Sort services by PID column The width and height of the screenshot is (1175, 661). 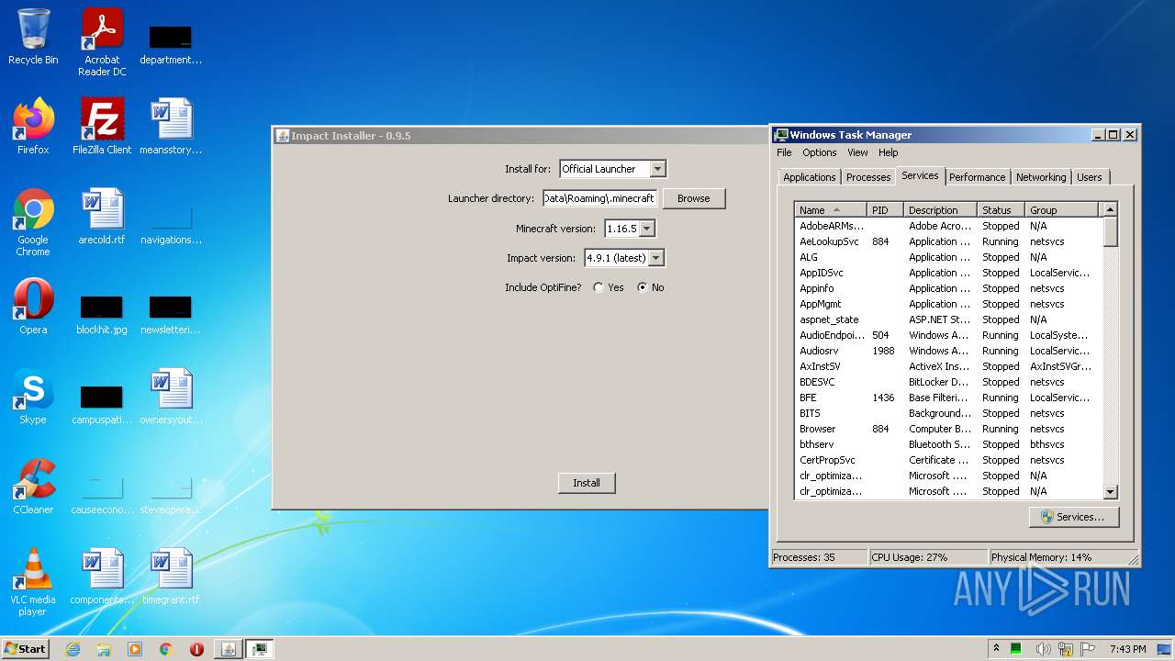coord(885,210)
